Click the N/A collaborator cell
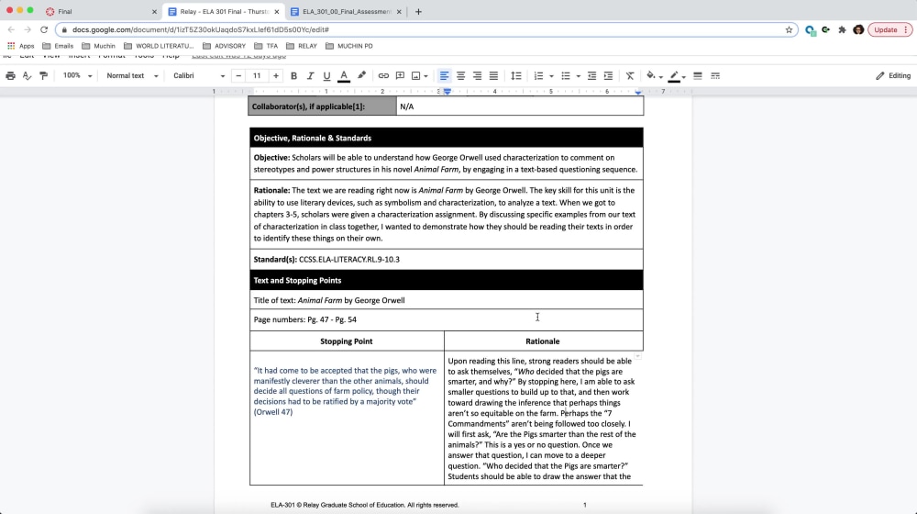Viewport: 917px width, 514px height. pyautogui.click(x=519, y=106)
